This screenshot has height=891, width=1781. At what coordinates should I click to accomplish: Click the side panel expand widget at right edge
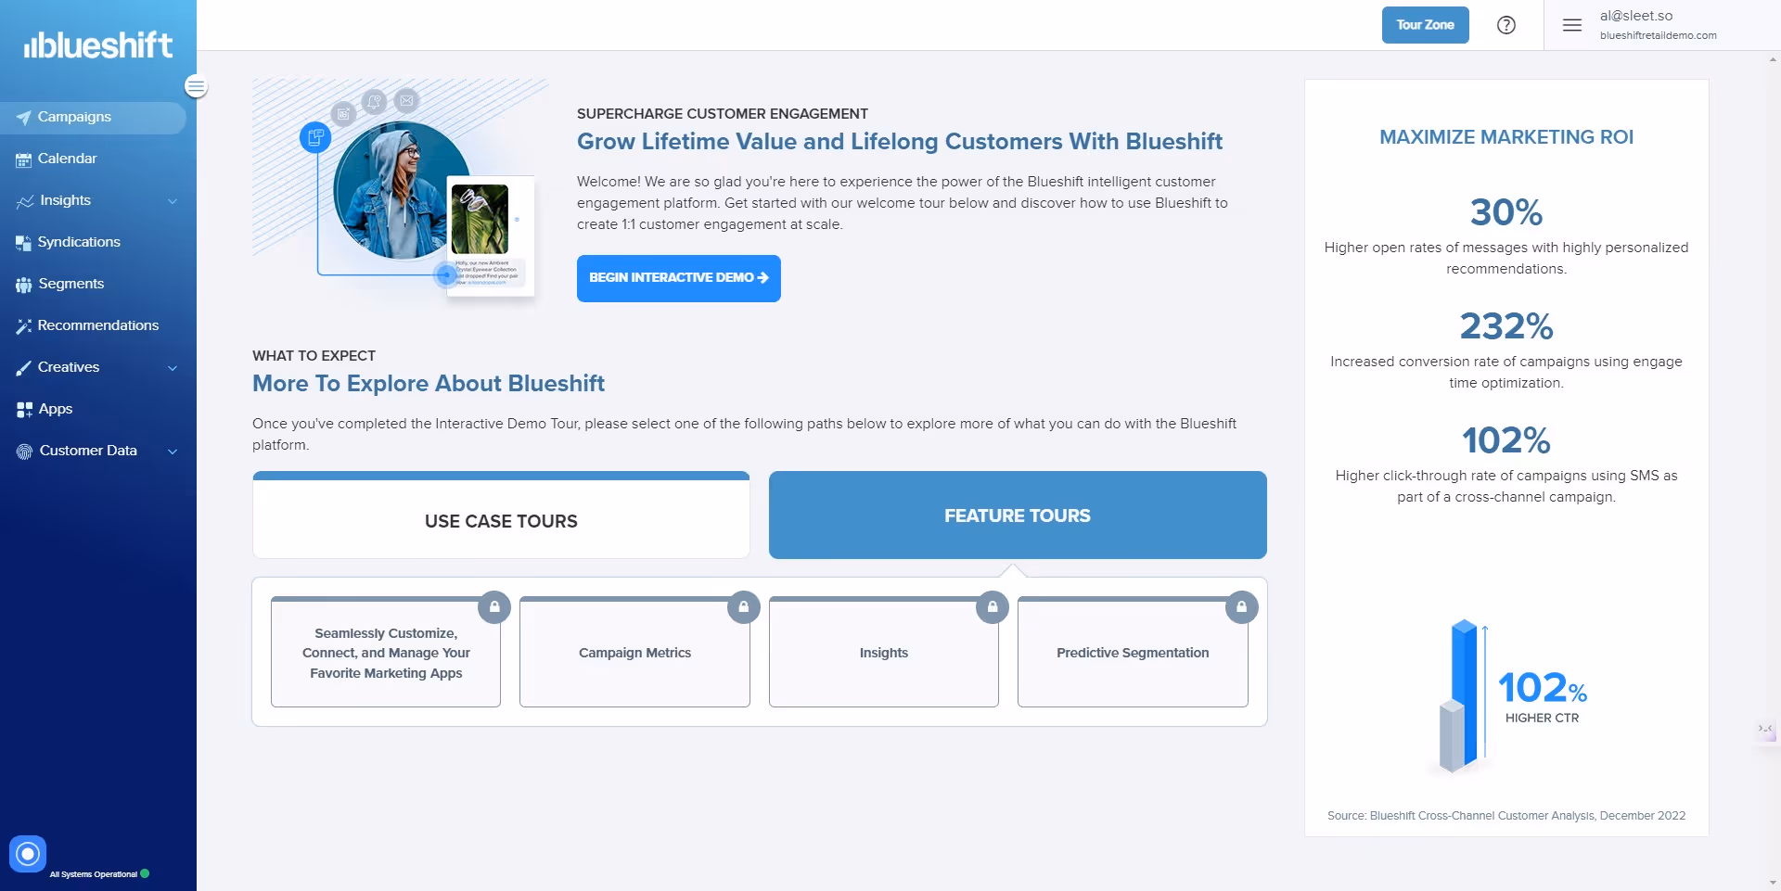tap(1765, 729)
